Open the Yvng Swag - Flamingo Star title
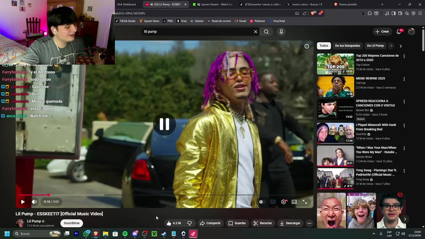 [x=377, y=173]
